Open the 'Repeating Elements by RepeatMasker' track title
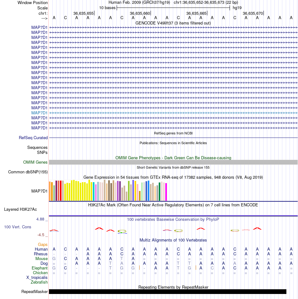298x299 pixels. [173, 287]
